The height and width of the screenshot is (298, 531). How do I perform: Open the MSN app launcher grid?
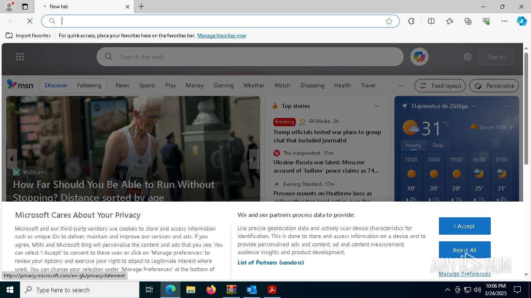[x=20, y=57]
